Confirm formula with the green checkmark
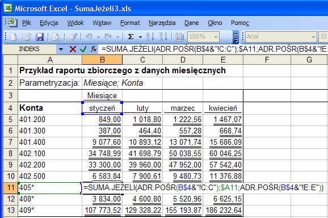Image resolution: width=328 pixels, height=218 pixels. click(83, 49)
